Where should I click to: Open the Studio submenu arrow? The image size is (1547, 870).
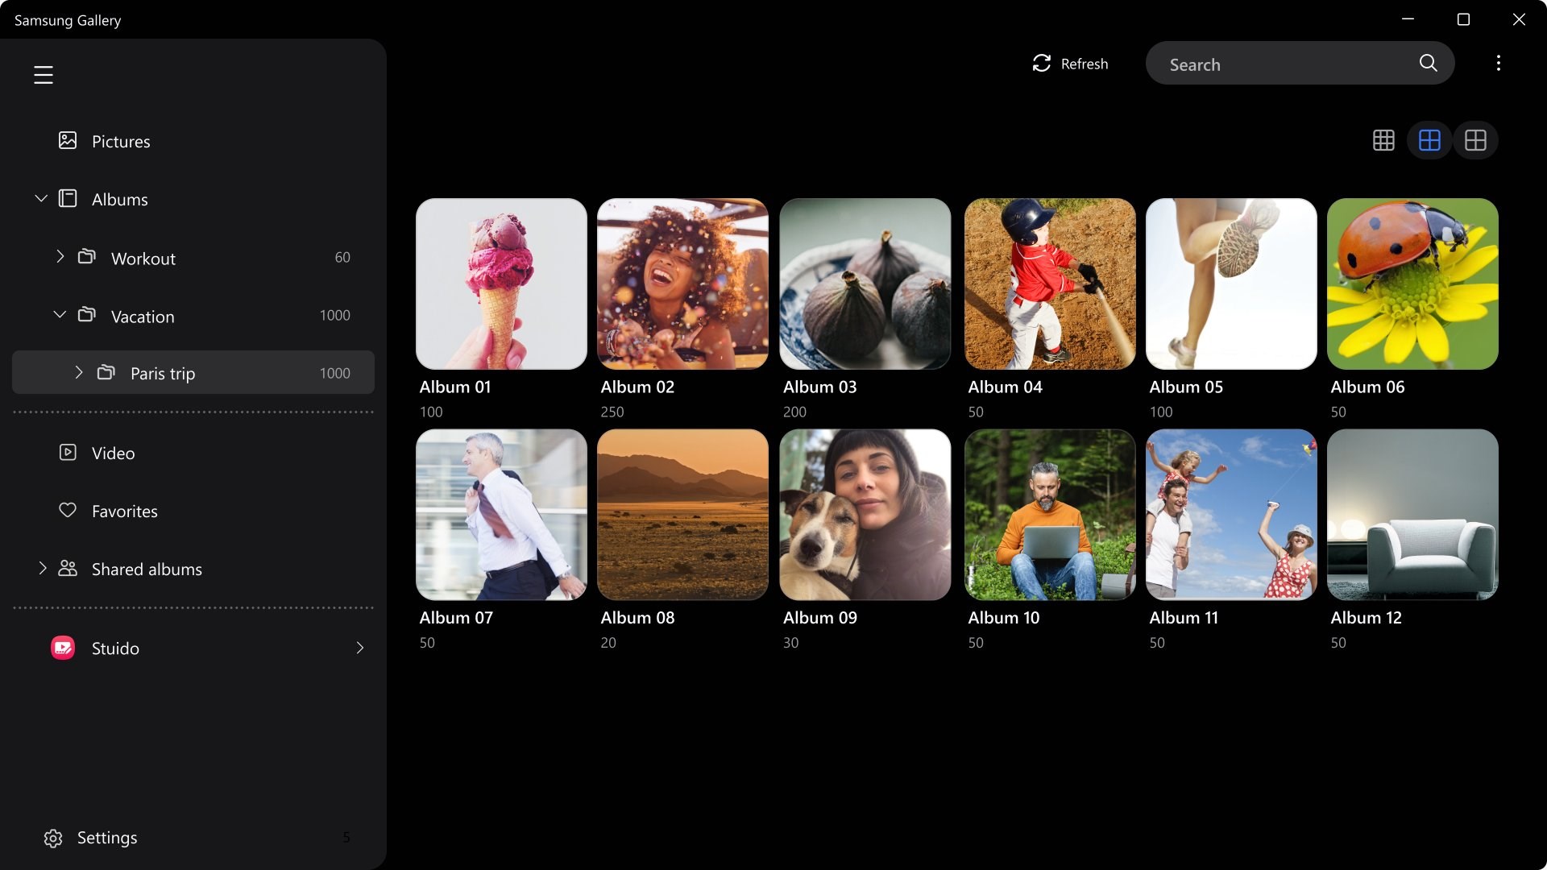[x=360, y=648]
